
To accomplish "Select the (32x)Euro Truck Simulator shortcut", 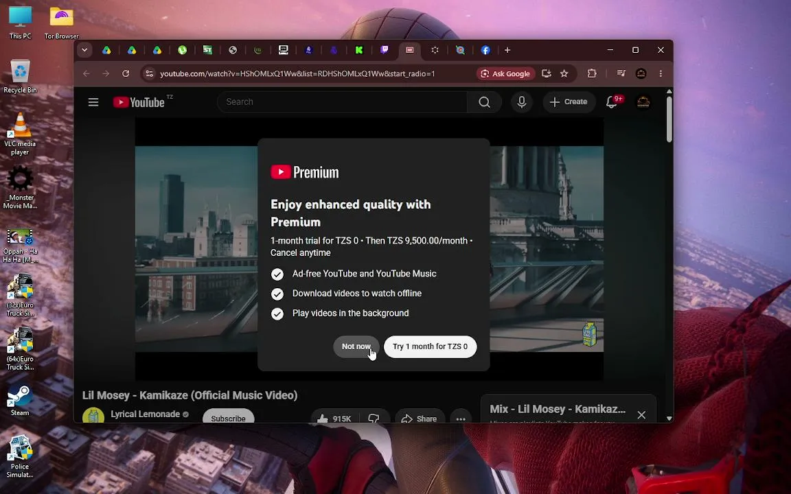I will (x=20, y=295).
